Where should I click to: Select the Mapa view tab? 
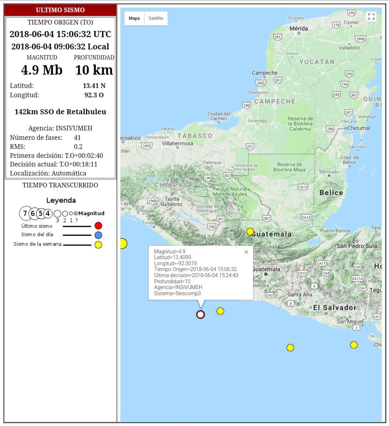(x=134, y=18)
